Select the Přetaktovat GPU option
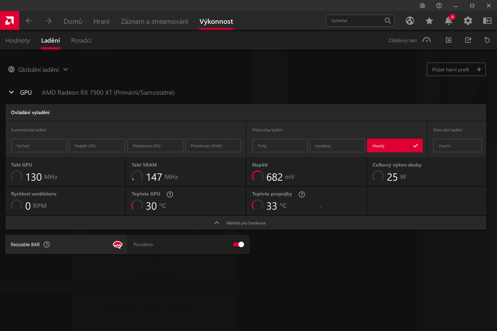 pos(155,146)
